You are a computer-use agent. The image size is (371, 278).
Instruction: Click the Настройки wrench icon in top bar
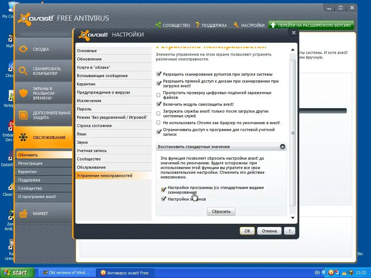coord(236,25)
